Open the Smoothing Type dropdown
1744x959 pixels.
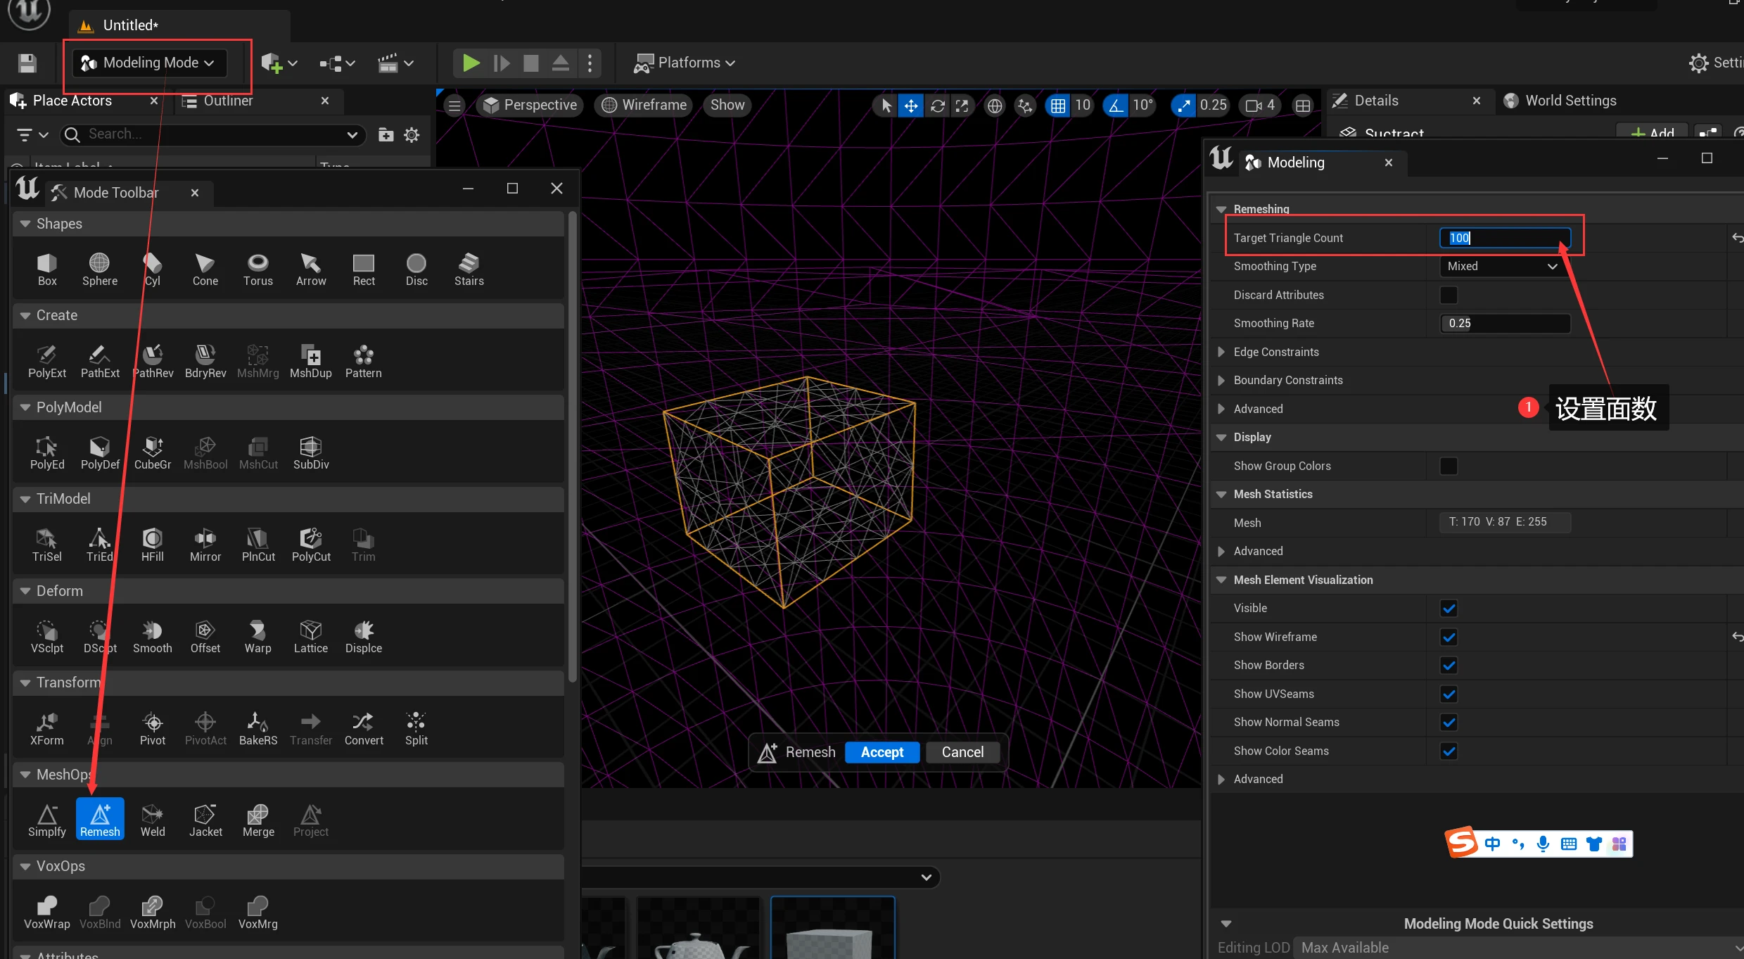(x=1502, y=266)
